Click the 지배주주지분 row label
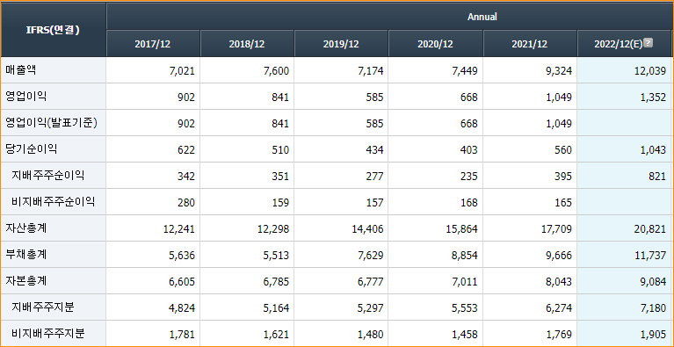This screenshot has width=674, height=347. click(42, 307)
